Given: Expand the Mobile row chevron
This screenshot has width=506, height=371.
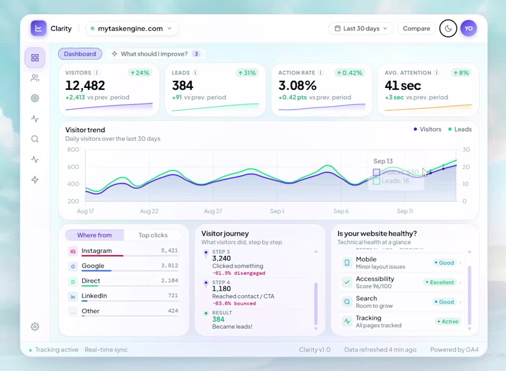Looking at the screenshot, I should (460, 263).
